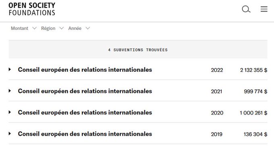Click the chevron next to Année

click(88, 28)
